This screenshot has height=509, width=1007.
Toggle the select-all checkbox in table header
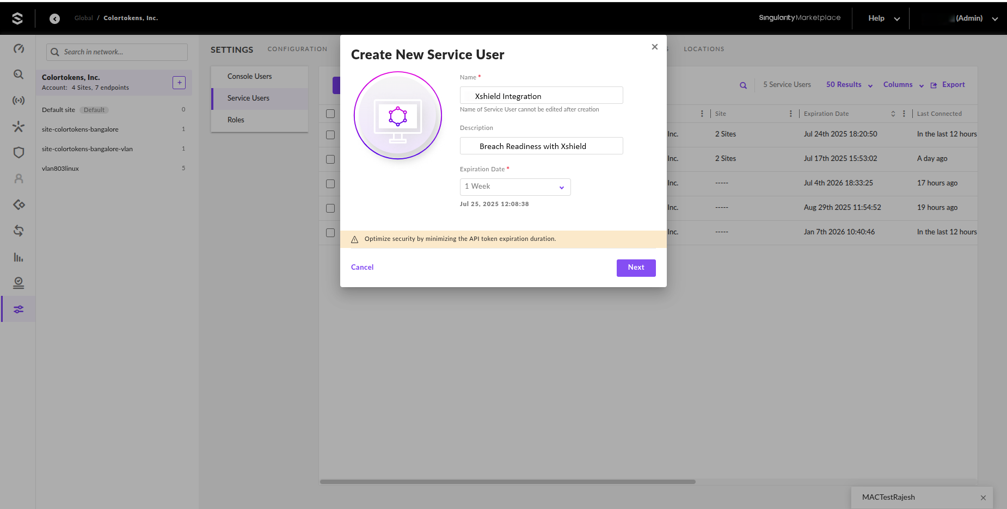tap(330, 114)
